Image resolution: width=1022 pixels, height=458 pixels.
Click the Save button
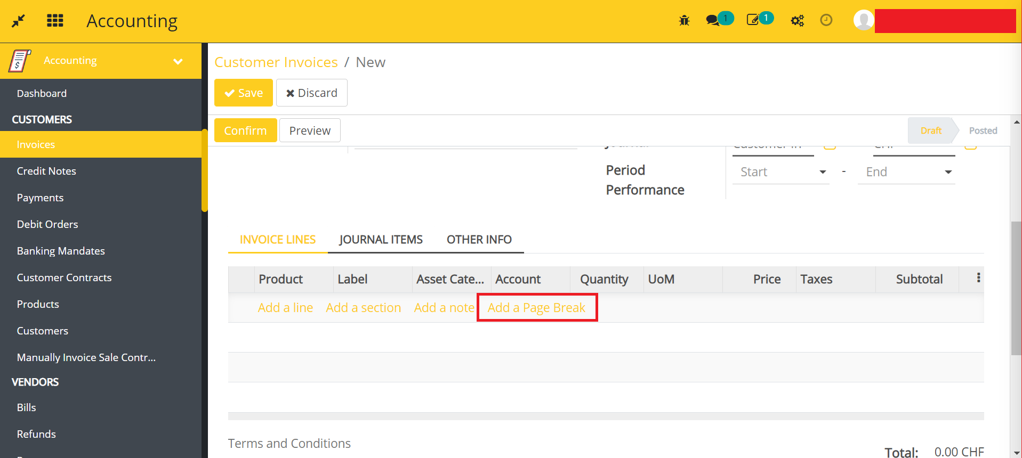(x=244, y=93)
